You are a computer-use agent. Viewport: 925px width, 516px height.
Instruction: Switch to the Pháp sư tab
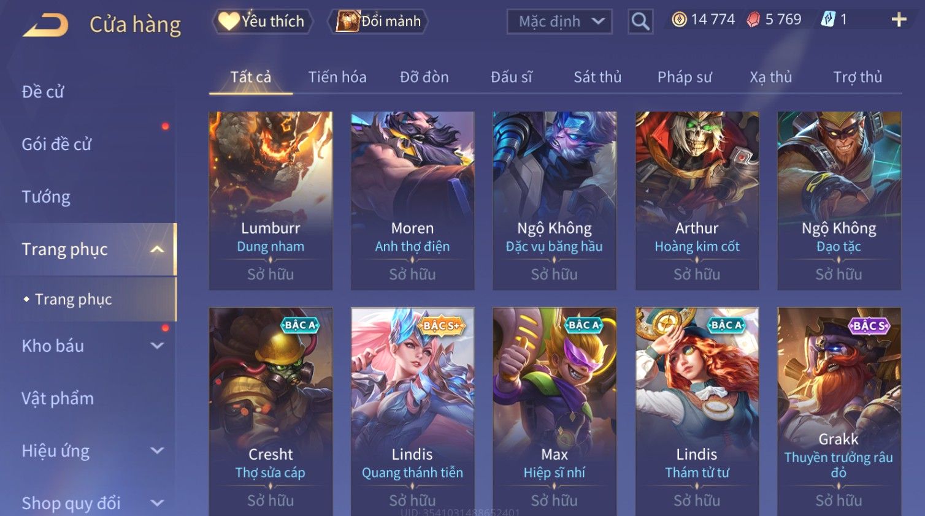click(685, 77)
